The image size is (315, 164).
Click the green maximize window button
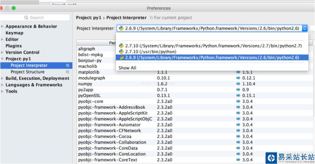click(14, 8)
